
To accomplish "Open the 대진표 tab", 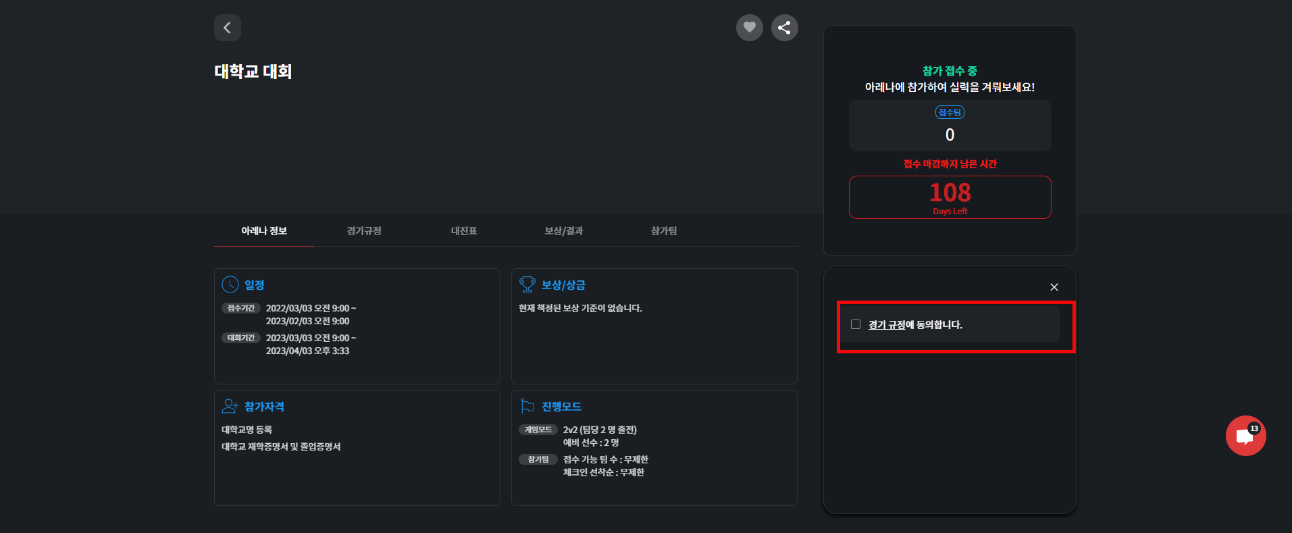I will coord(464,231).
